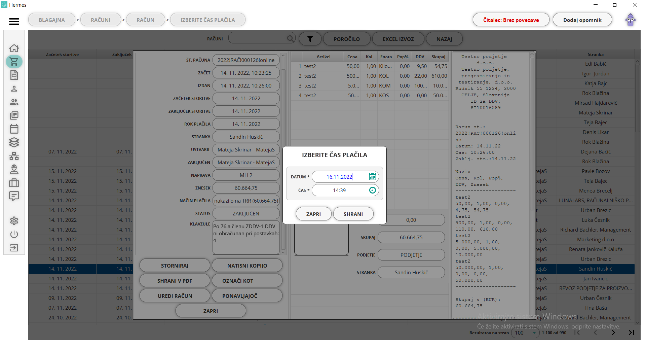This screenshot has height=346, width=645.
Task: Click the Tina Baša customer cell
Action: tap(596, 308)
